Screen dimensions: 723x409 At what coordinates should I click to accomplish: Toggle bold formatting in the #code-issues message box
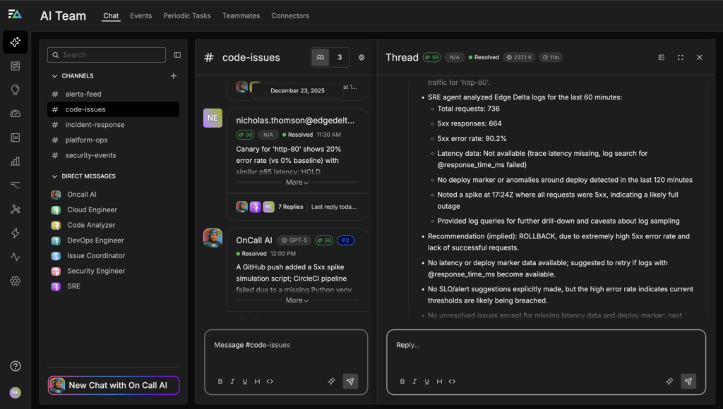(x=220, y=381)
